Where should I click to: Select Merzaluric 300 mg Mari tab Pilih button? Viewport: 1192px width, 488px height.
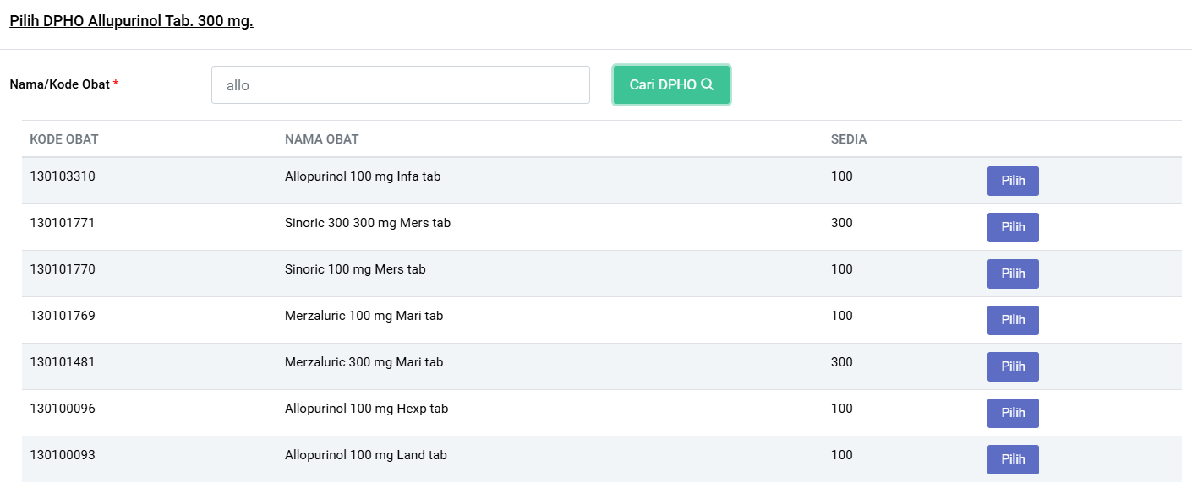1013,366
